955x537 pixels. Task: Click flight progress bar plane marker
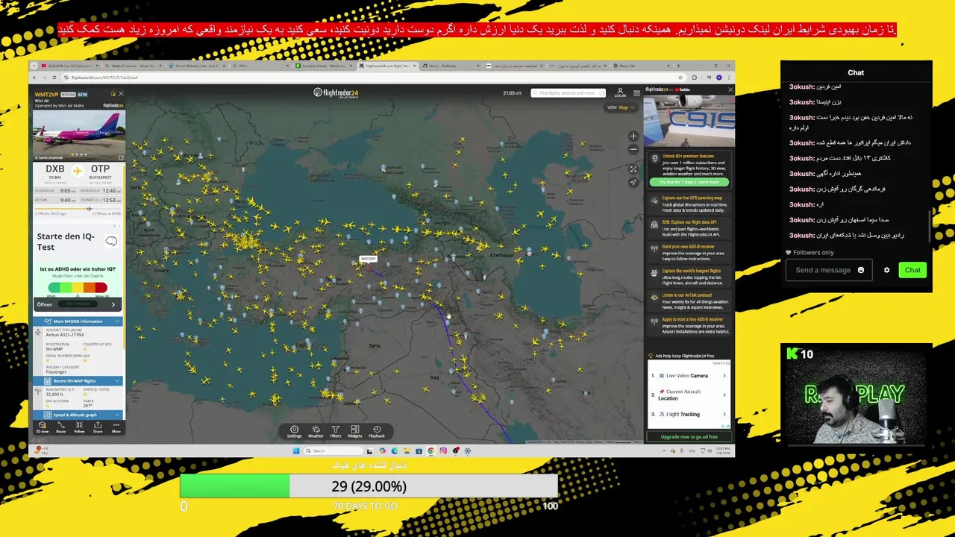coord(89,209)
